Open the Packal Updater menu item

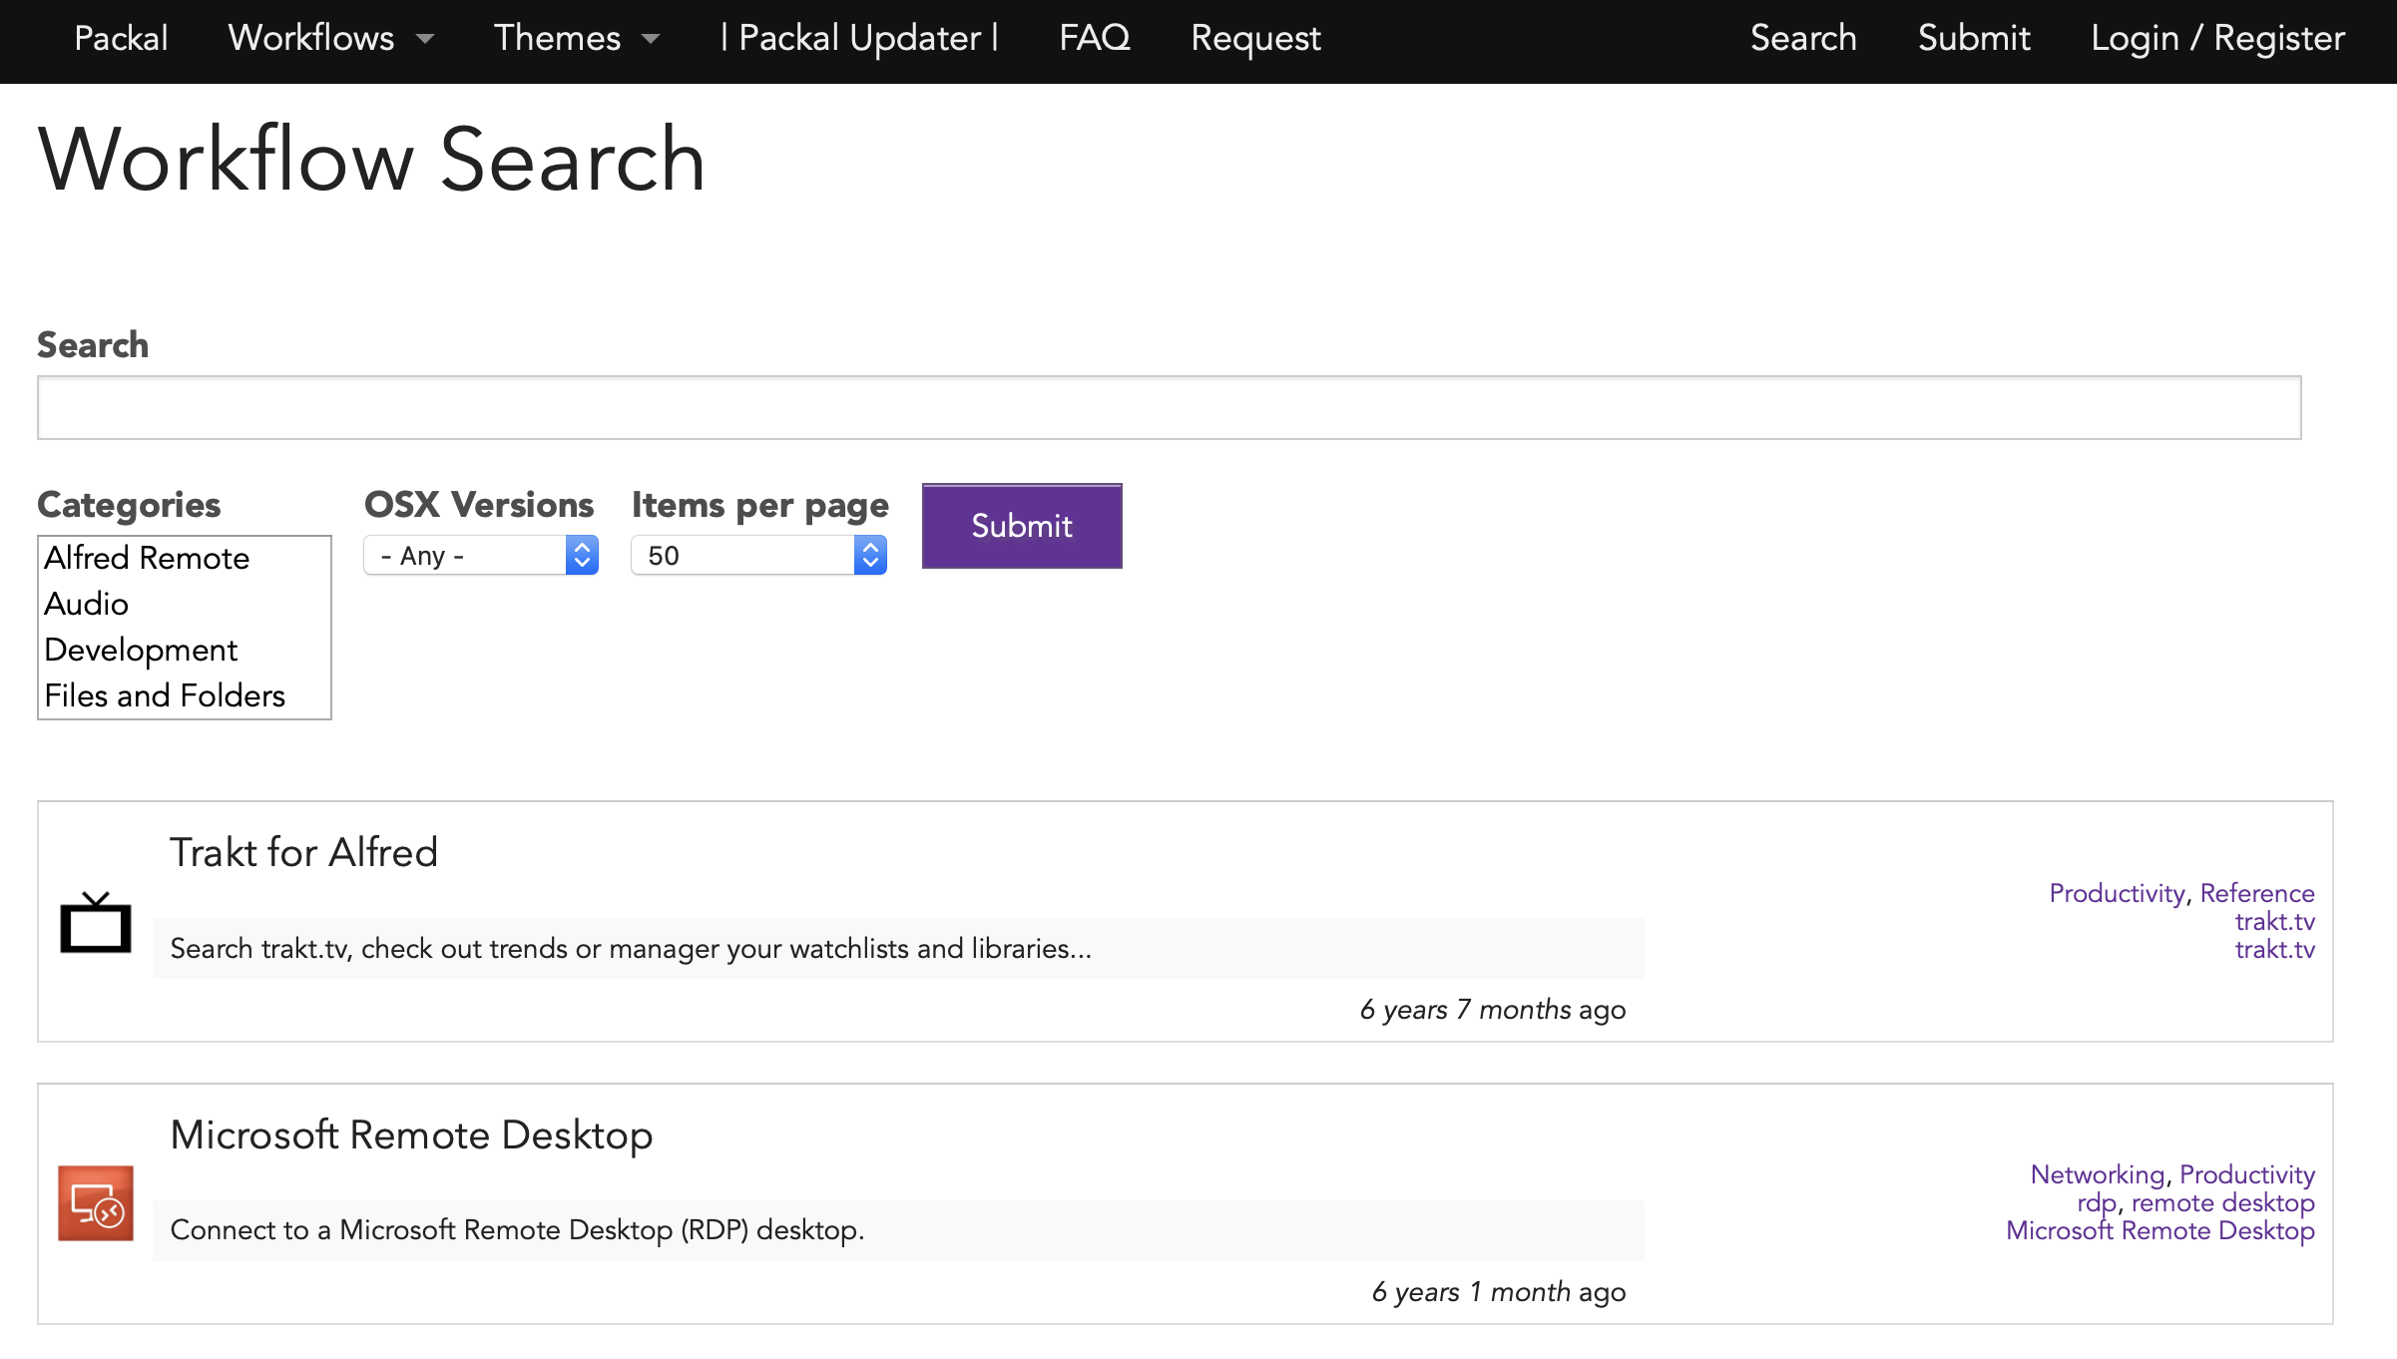click(859, 38)
